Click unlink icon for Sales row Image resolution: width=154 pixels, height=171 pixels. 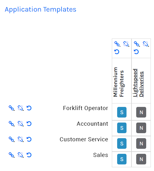[x=21, y=155]
